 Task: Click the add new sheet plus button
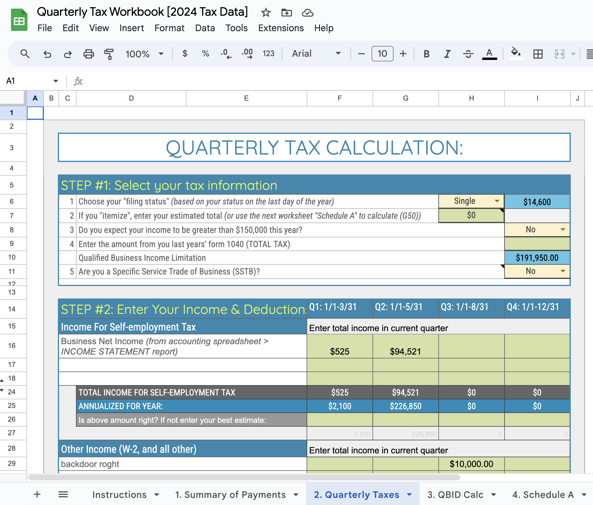pos(37,494)
